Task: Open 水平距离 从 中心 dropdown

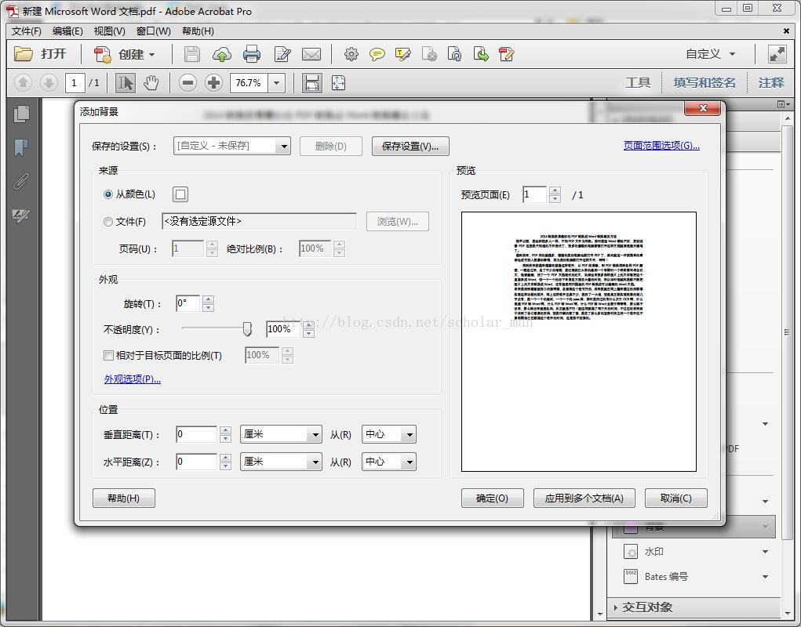Action: click(x=389, y=462)
